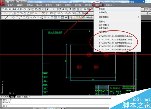Open the AutoCAD application menu button

coord(2,3)
